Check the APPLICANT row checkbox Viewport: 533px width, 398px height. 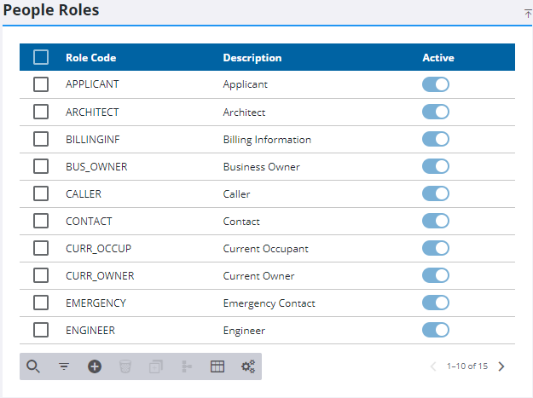click(x=41, y=84)
